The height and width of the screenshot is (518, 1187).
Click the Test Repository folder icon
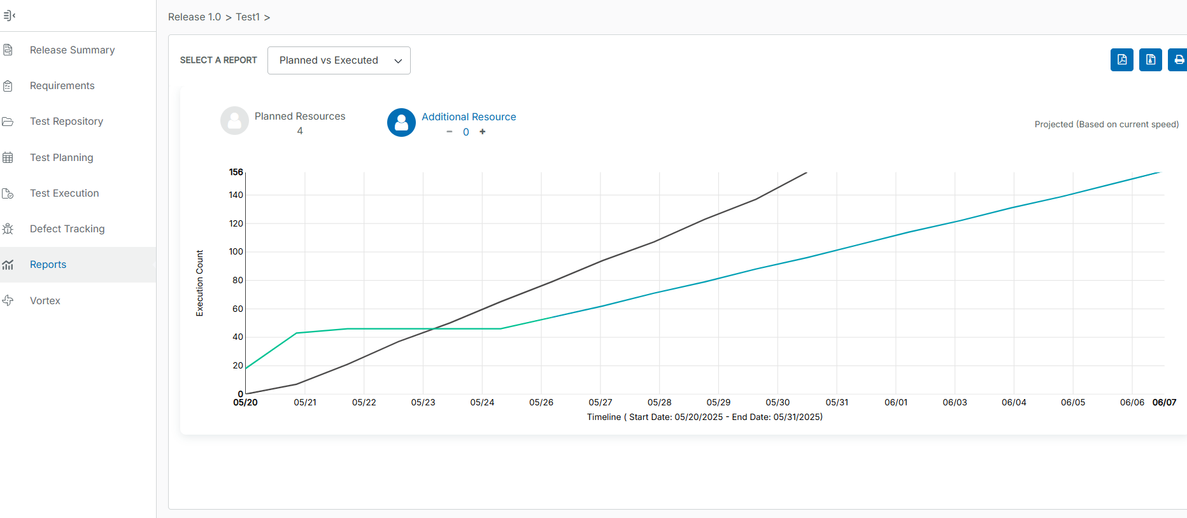coord(8,122)
